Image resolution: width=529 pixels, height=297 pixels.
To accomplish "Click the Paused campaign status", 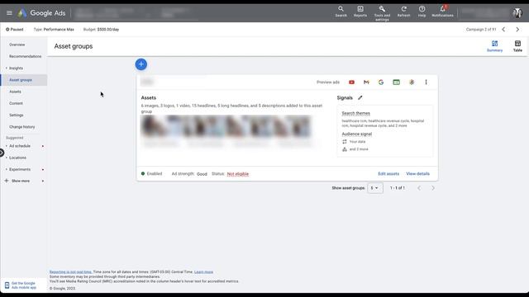I will pyautogui.click(x=15, y=30).
